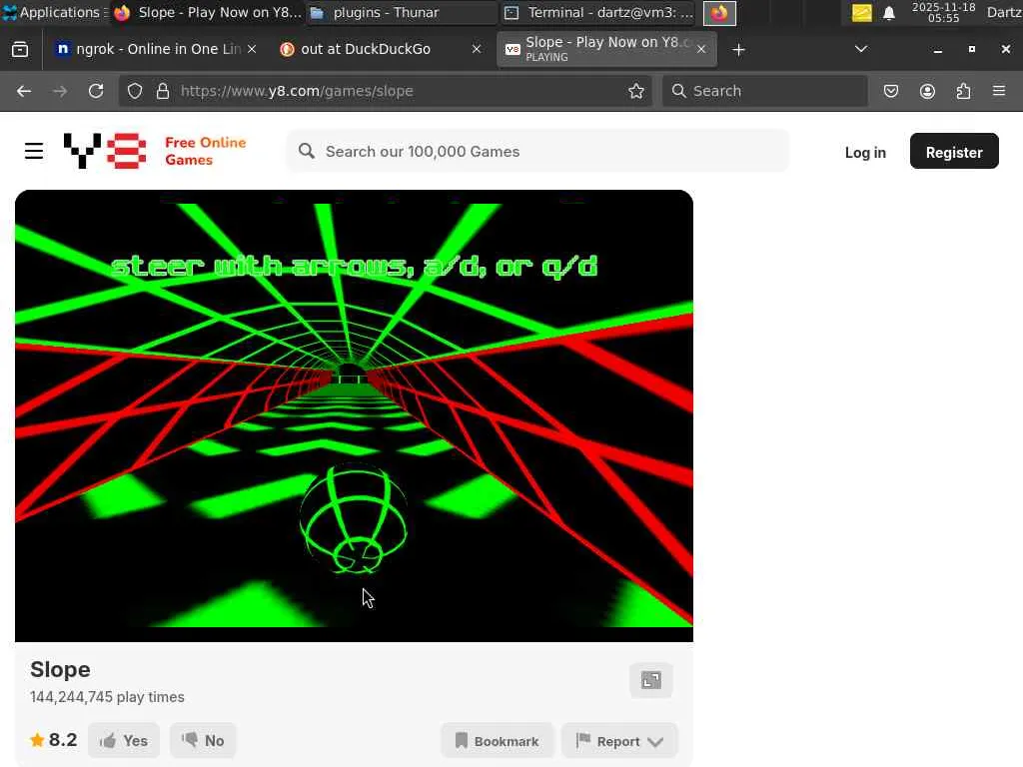Open the yellow notes tray icon
Screen dimensions: 1023x767
pyautogui.click(x=861, y=12)
